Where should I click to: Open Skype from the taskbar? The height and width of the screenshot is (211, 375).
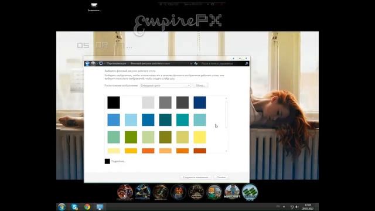pyautogui.click(x=74, y=207)
